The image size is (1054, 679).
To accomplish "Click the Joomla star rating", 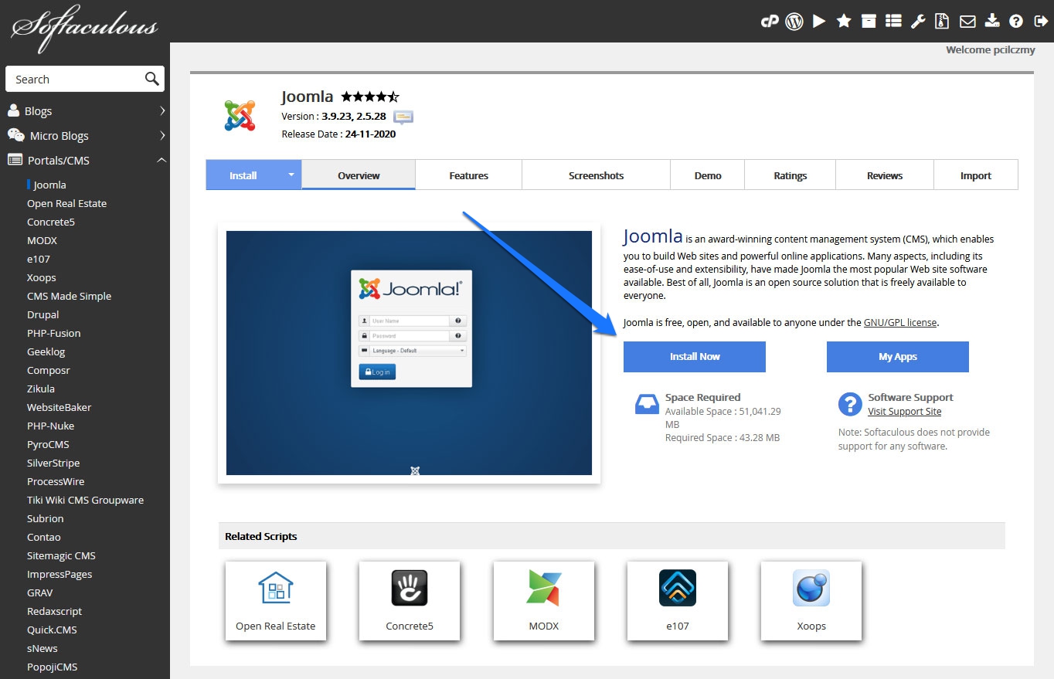I will [370, 97].
